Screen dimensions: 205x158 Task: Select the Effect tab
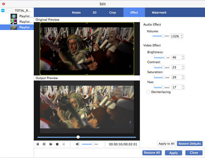coord(134,12)
